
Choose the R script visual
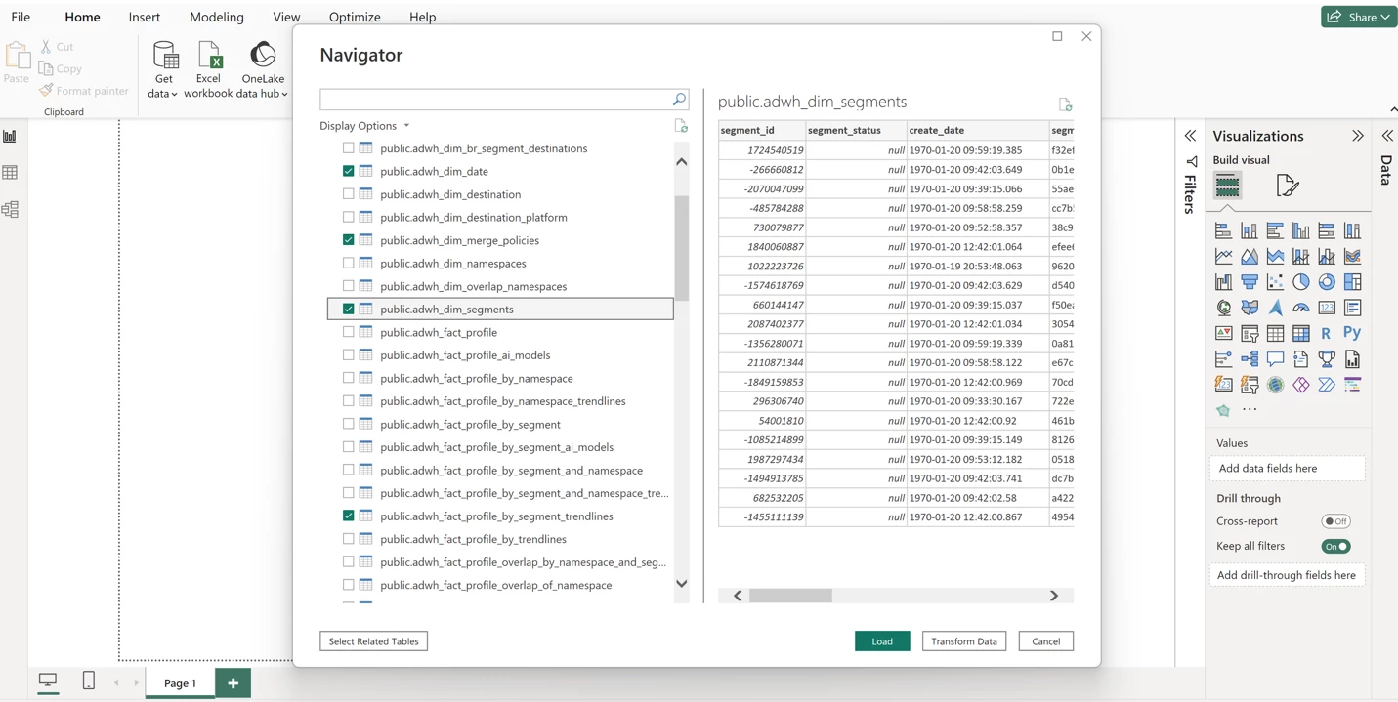click(1327, 333)
